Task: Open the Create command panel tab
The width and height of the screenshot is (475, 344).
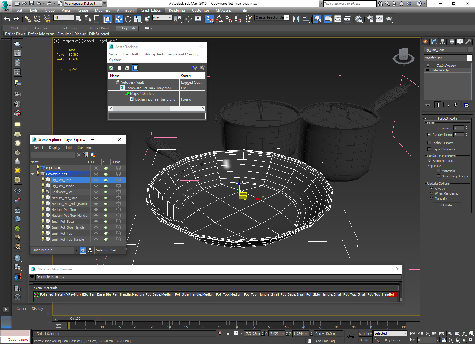Action: tap(425, 42)
